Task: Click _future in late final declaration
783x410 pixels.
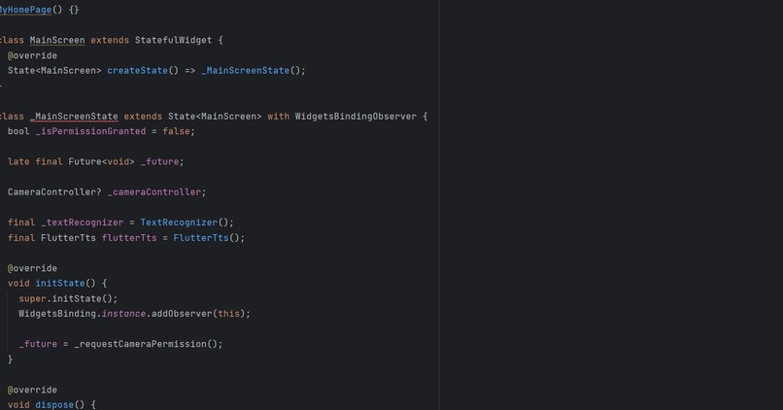Action: (159, 162)
